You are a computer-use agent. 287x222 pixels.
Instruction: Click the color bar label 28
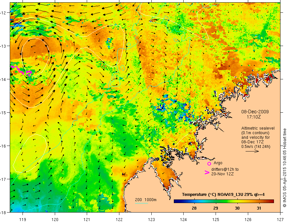click(x=194, y=208)
